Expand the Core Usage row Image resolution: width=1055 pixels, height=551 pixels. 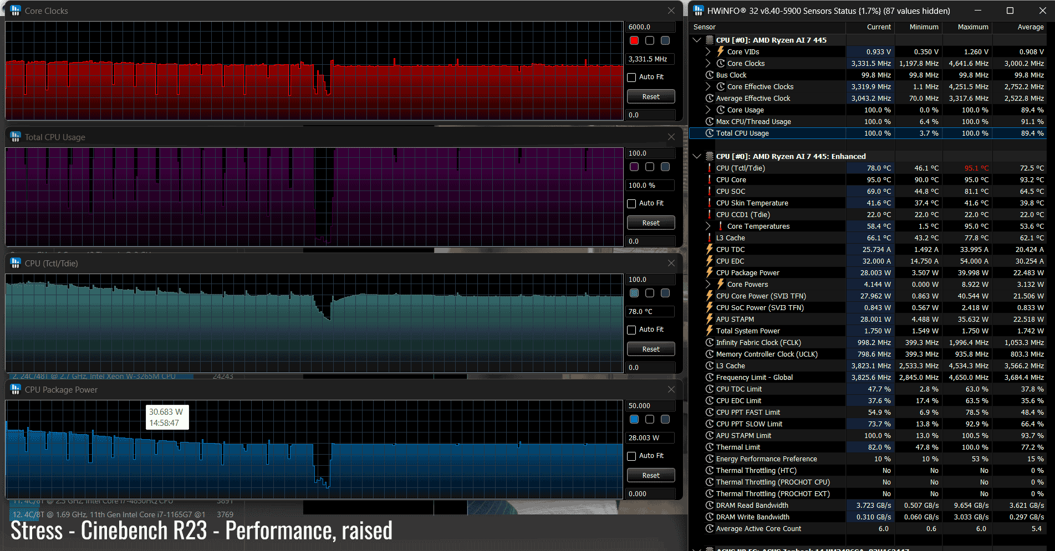(708, 110)
